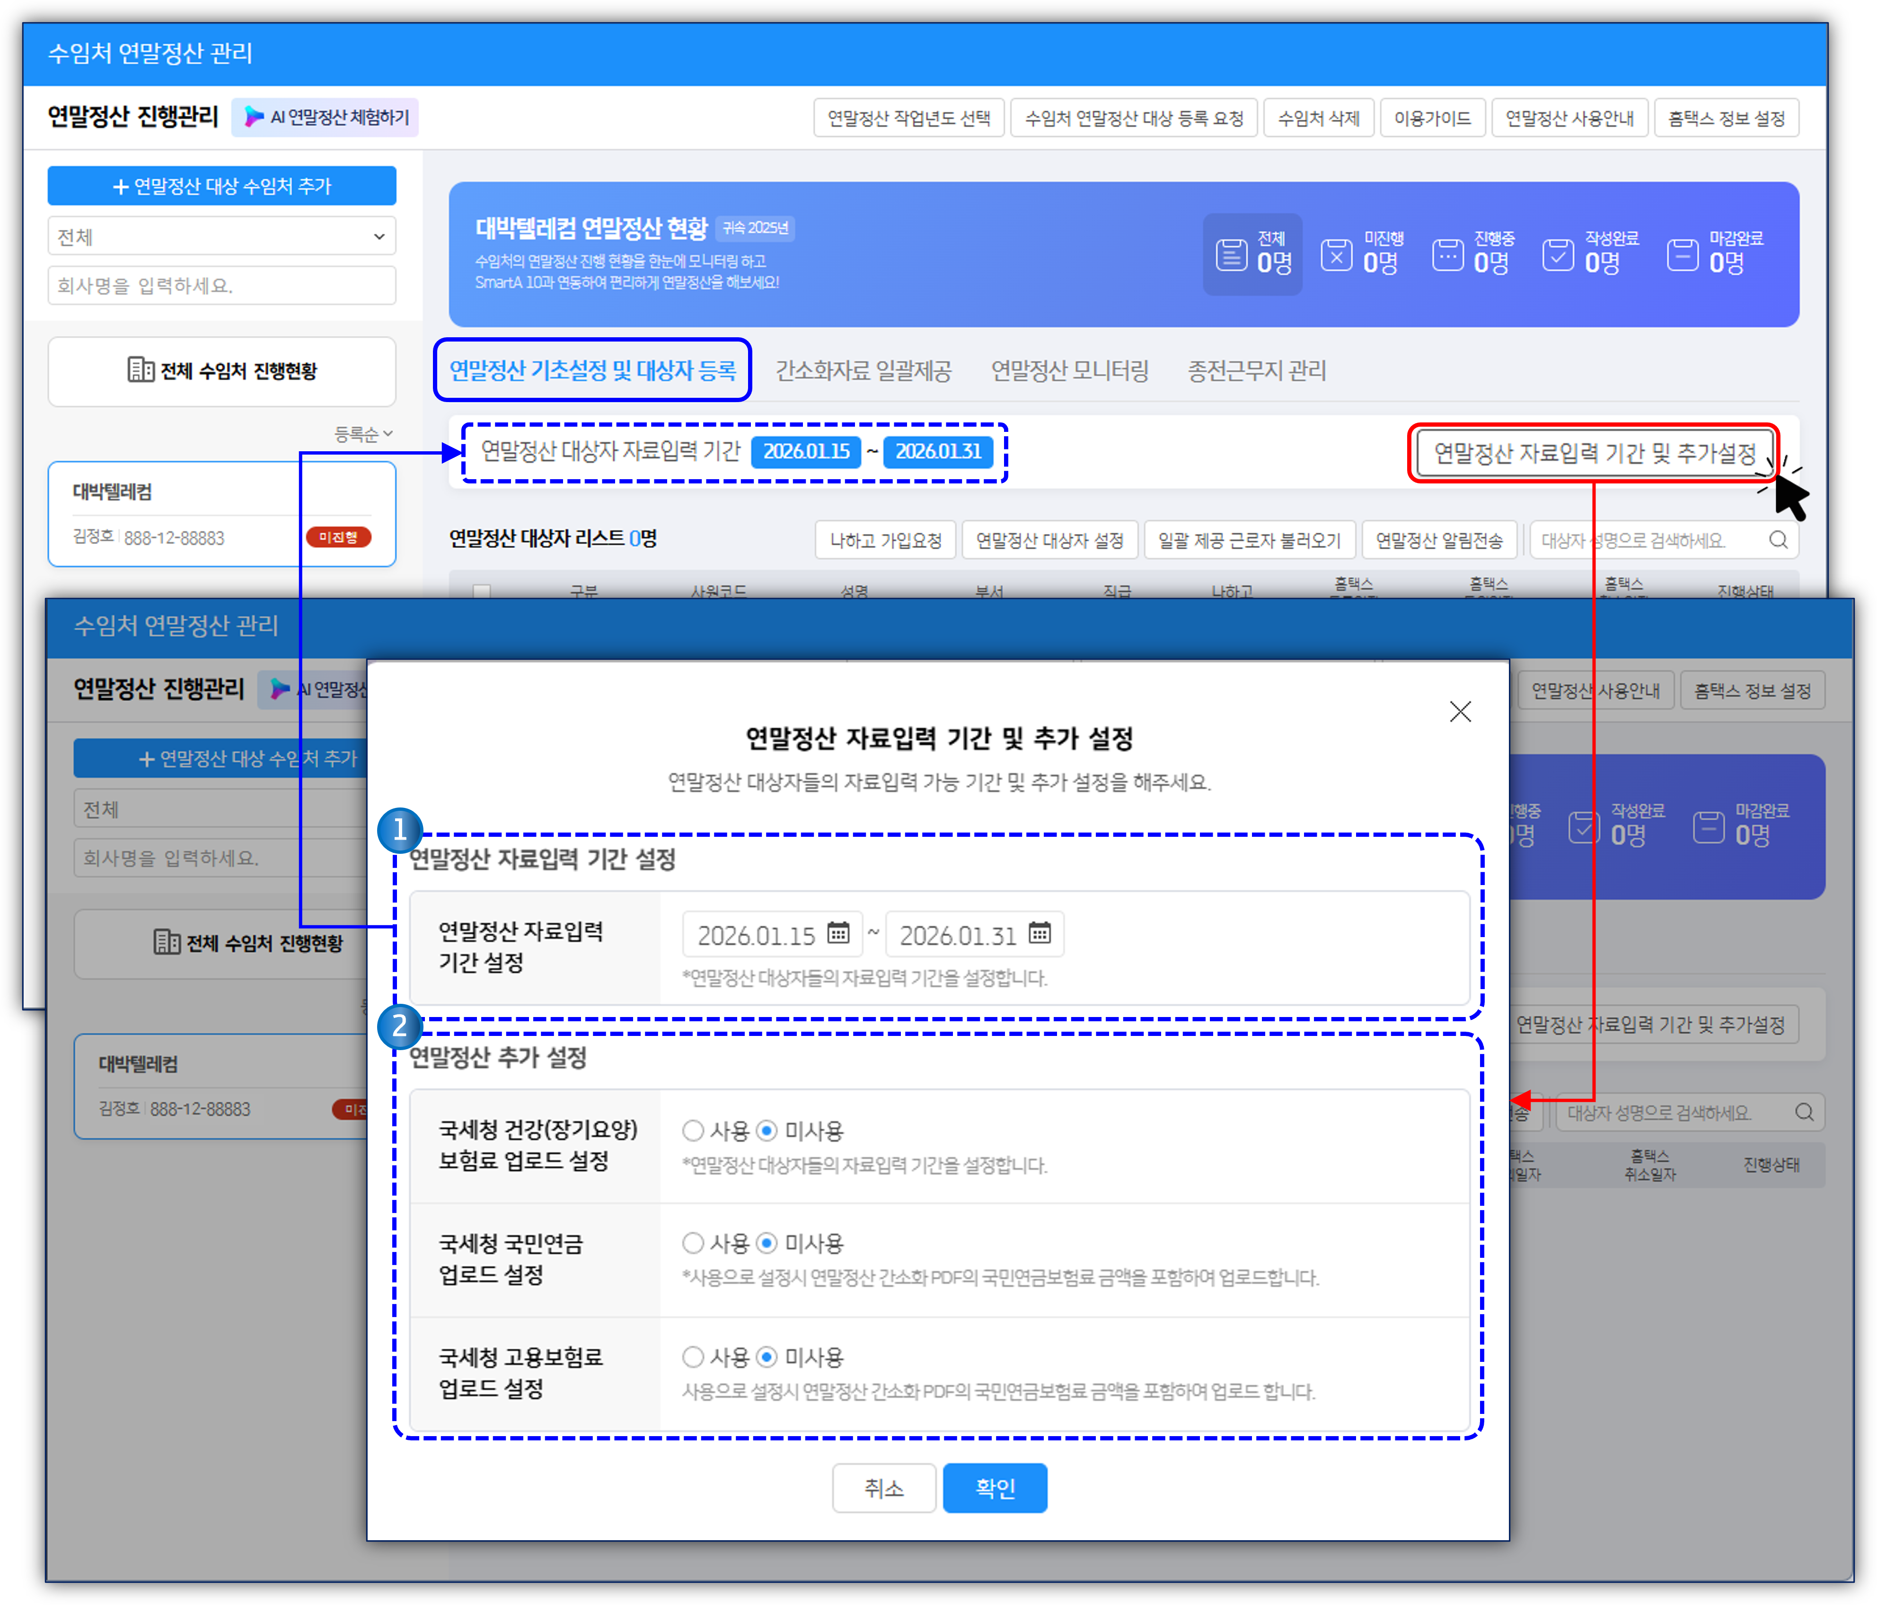The height and width of the screenshot is (1605, 1877).
Task: Open the 연말정산 기초설정 및 대상자 등록 tab
Action: (x=592, y=370)
